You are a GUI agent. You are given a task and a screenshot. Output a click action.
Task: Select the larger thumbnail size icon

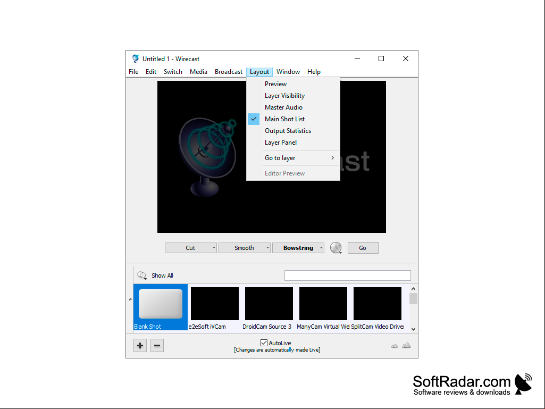click(x=406, y=345)
